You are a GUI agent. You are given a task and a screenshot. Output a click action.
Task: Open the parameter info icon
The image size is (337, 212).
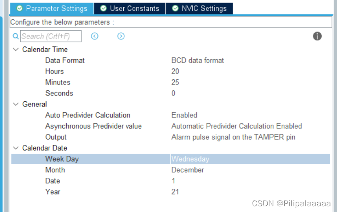(x=317, y=36)
